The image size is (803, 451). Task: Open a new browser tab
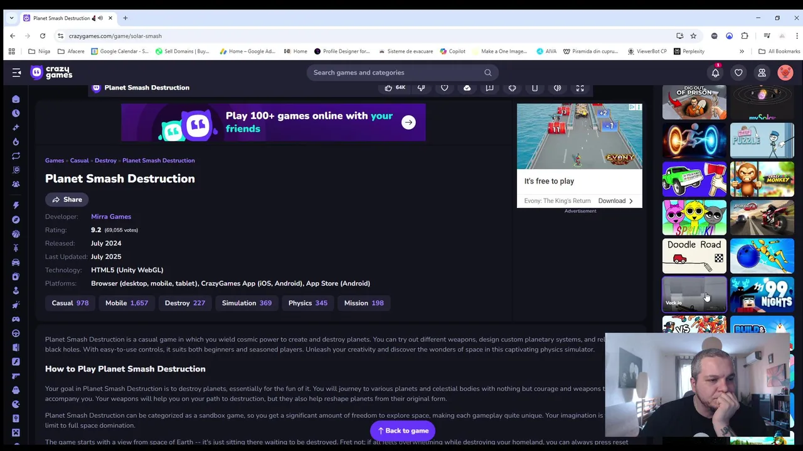tap(125, 18)
